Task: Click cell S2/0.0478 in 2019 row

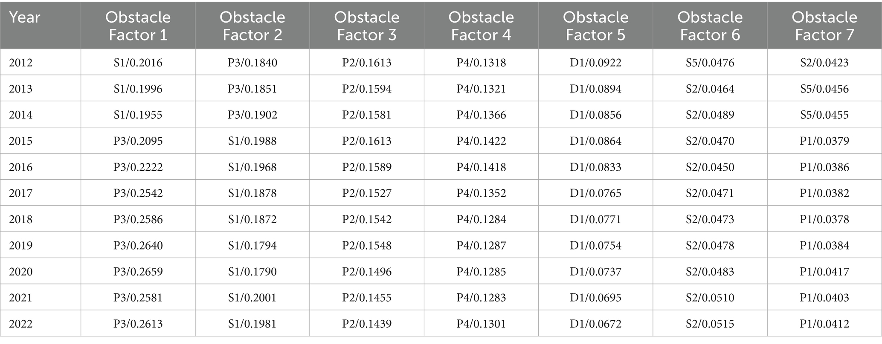Action: (x=710, y=245)
